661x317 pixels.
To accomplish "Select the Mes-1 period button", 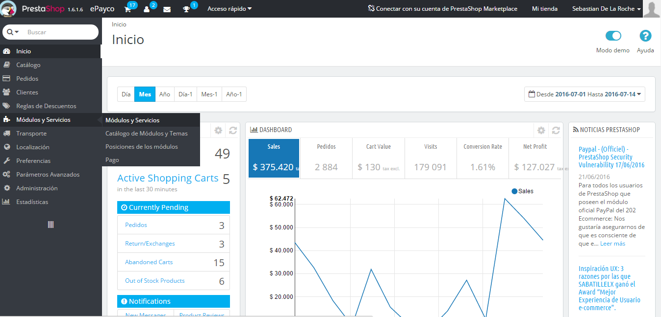I will [209, 94].
